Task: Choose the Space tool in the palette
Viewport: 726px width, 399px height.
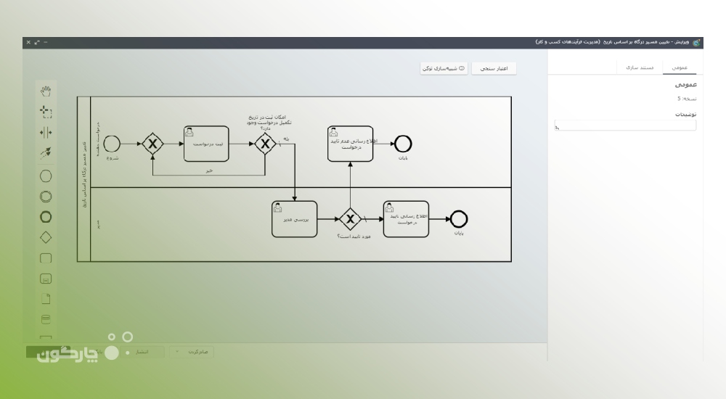Action: click(x=46, y=131)
